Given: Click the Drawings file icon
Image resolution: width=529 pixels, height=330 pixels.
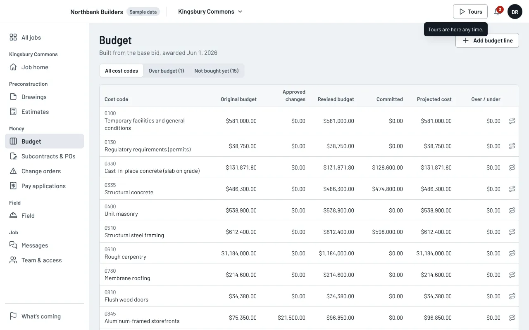Looking at the screenshot, I should pyautogui.click(x=13, y=97).
